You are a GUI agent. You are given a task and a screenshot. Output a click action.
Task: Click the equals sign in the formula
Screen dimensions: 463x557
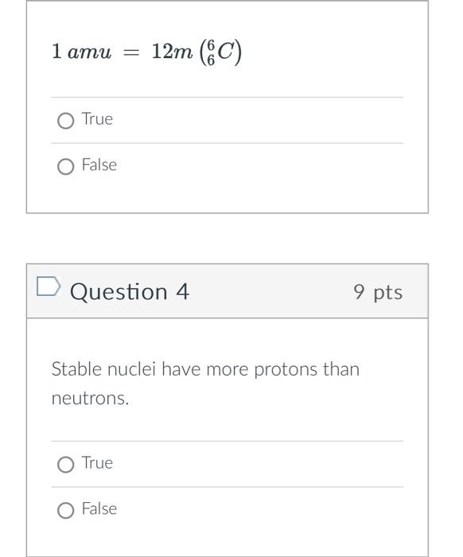pyautogui.click(x=130, y=53)
